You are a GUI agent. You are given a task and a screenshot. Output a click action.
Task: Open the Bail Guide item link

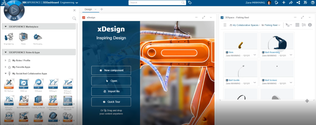point(234,80)
